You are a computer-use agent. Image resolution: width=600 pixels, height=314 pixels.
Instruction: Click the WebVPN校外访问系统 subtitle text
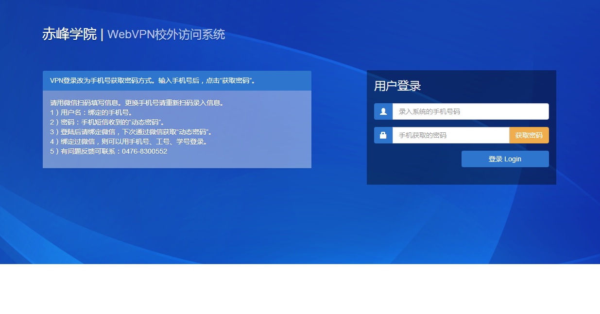click(166, 34)
